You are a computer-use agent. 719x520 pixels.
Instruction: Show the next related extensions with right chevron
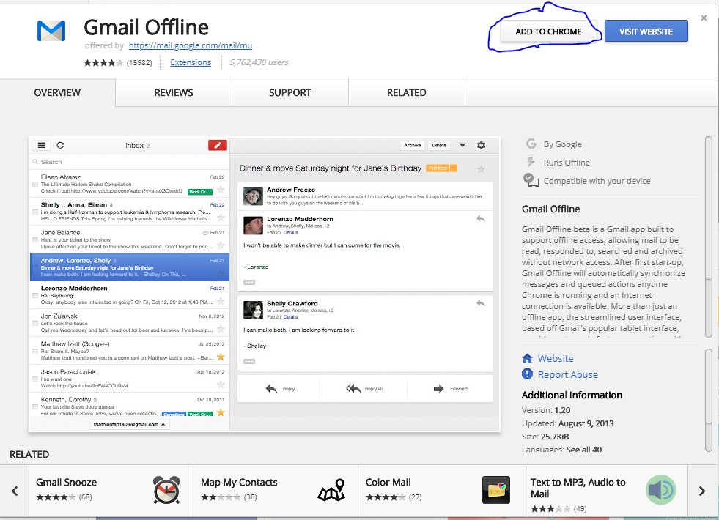[x=701, y=491]
